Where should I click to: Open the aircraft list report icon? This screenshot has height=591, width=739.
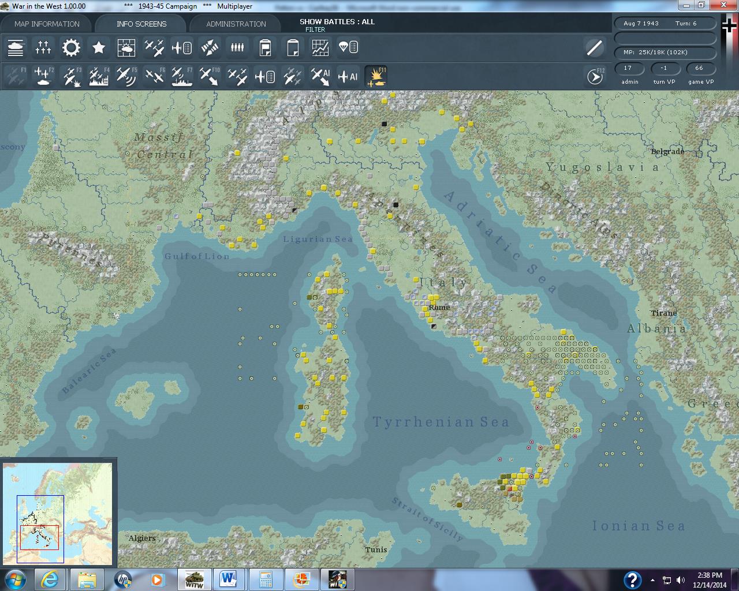182,47
